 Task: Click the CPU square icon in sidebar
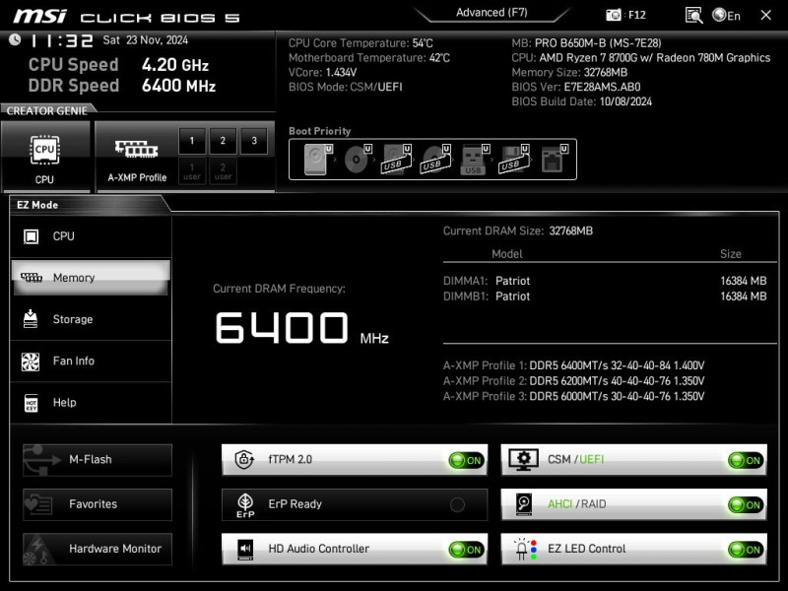click(32, 236)
